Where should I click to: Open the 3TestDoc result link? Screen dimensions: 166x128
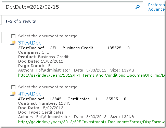30,43
